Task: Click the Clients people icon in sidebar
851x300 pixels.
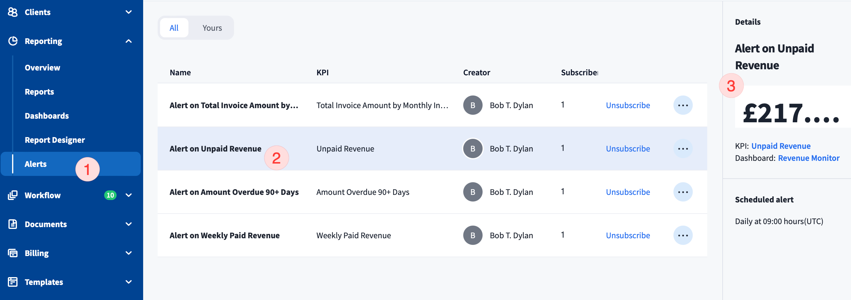Action: [x=13, y=12]
